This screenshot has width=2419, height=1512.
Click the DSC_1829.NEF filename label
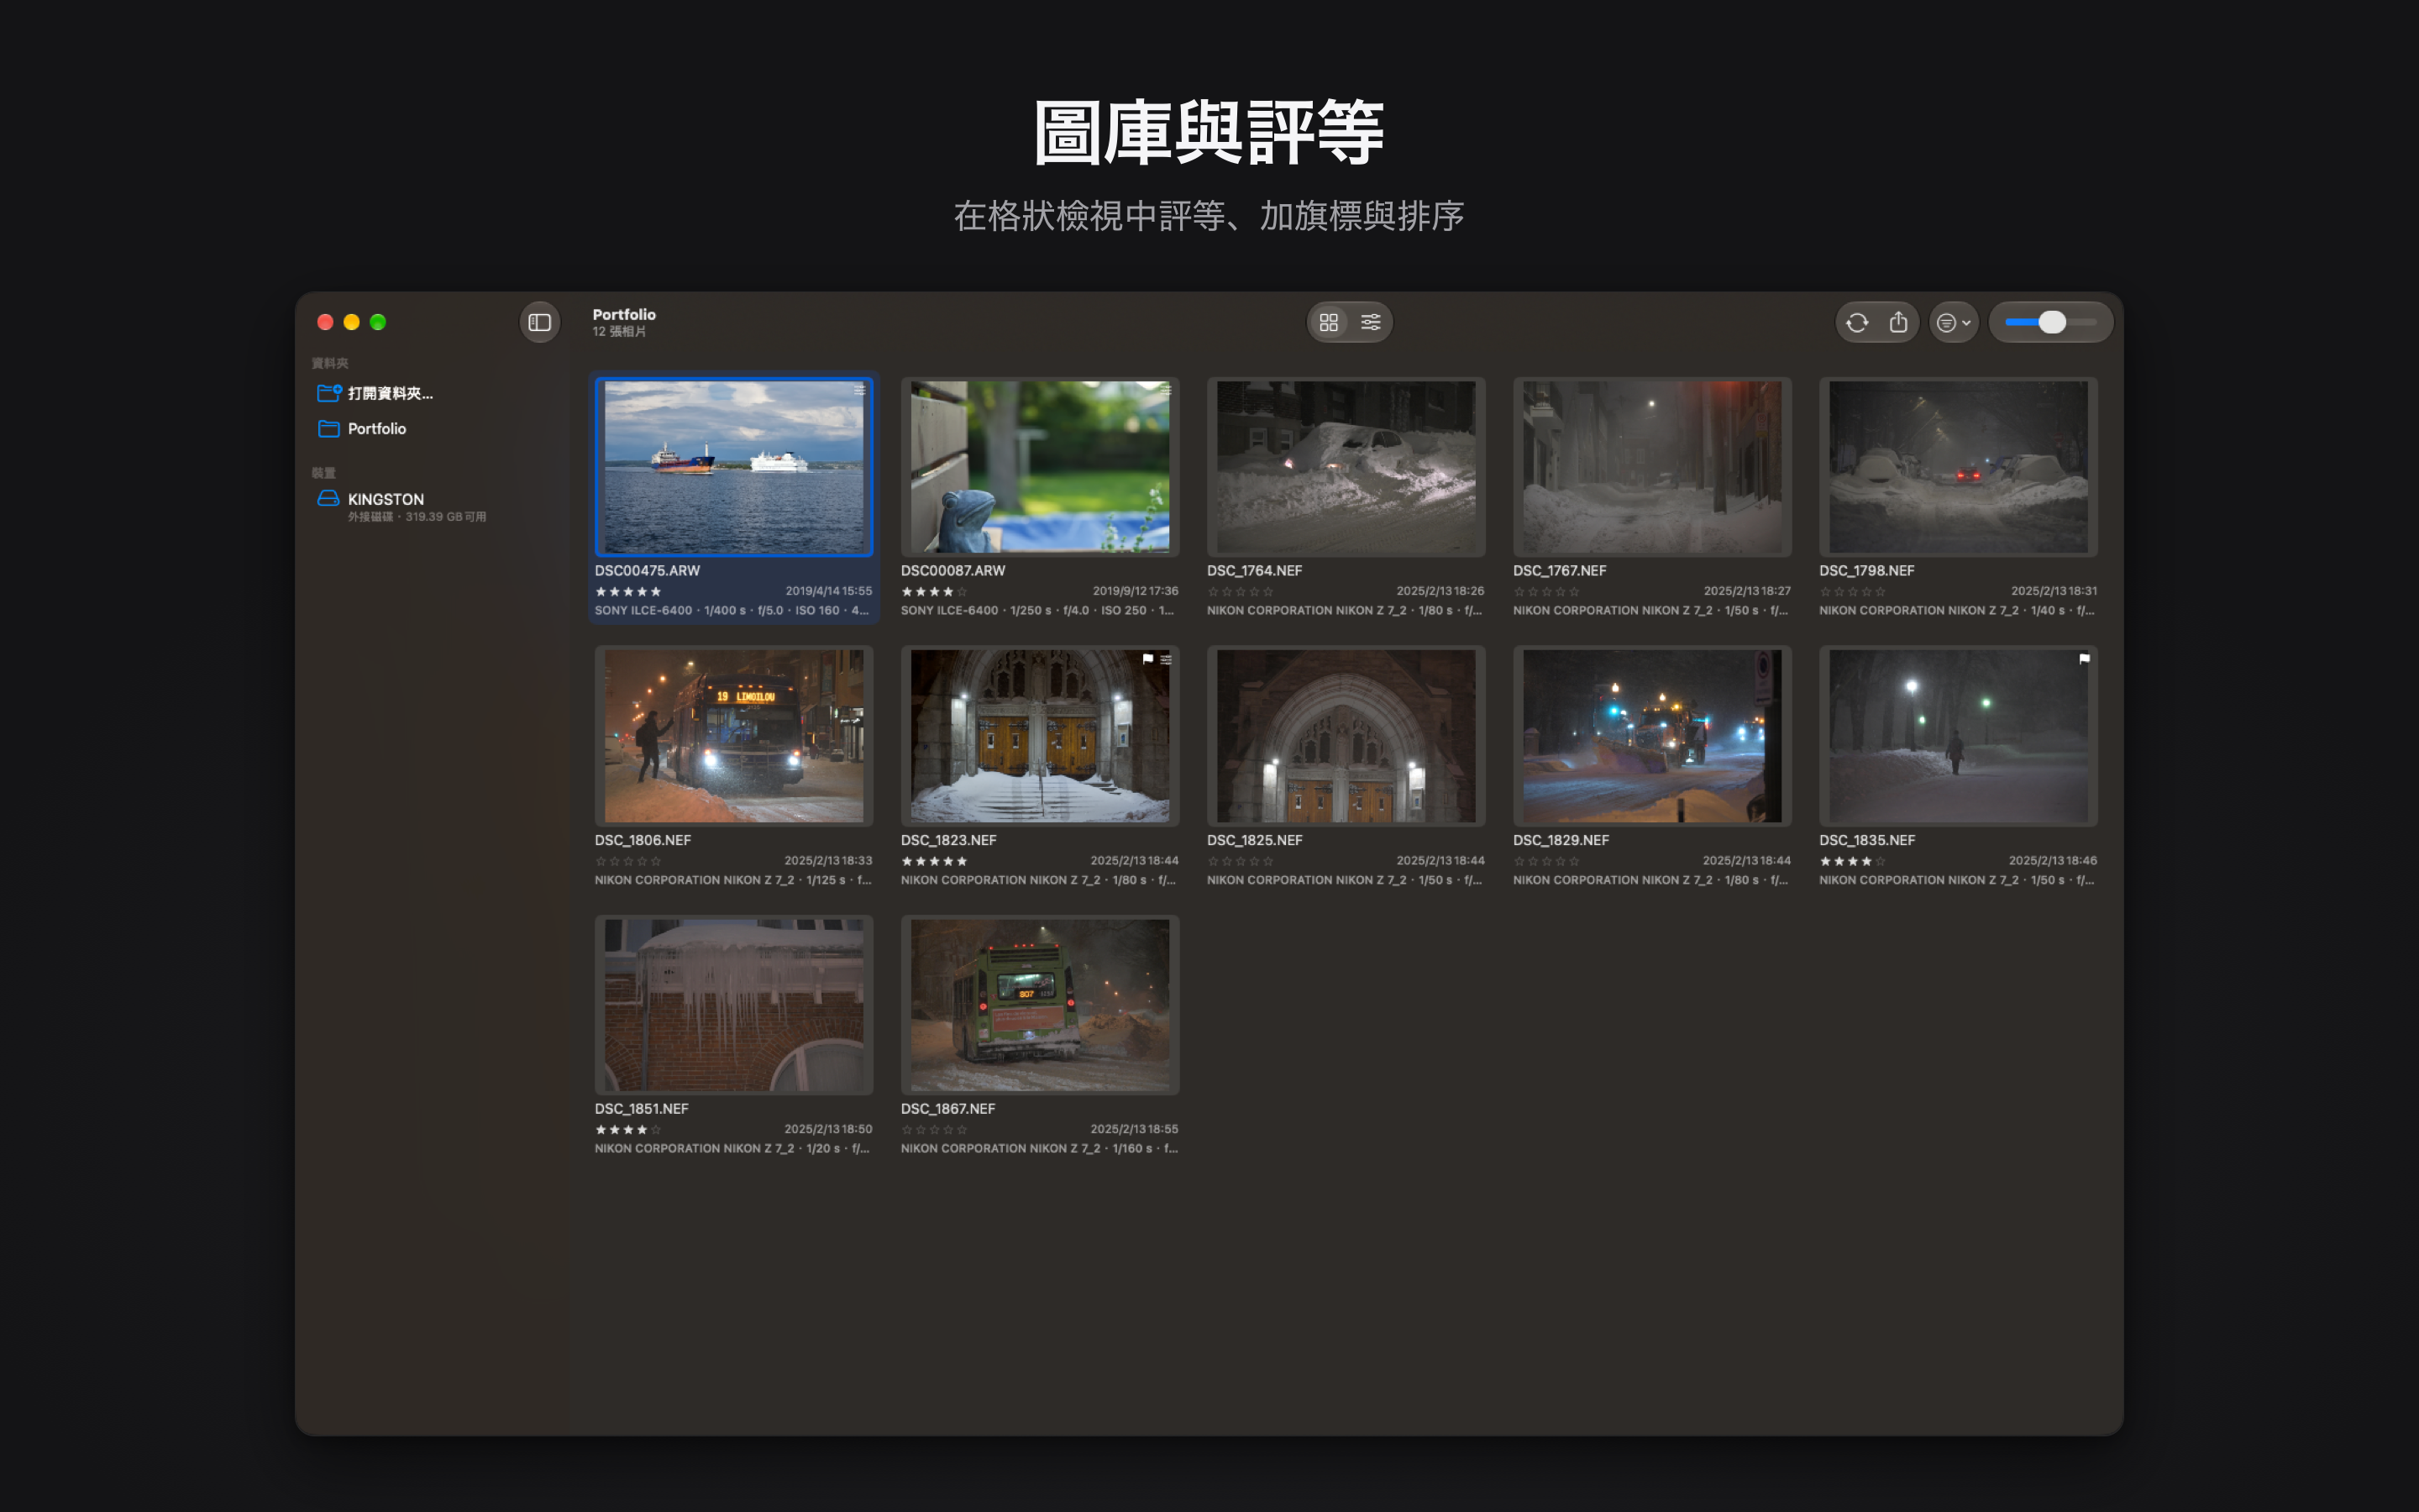click(1561, 840)
